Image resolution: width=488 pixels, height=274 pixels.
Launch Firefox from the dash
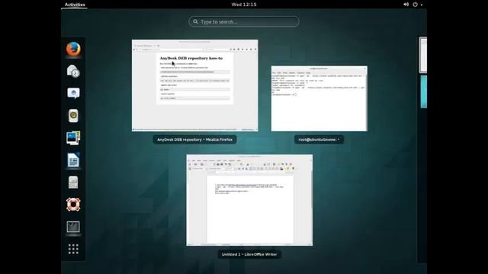click(x=73, y=49)
